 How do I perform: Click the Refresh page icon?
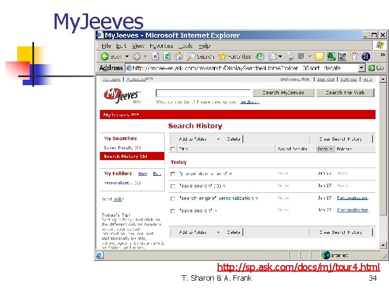(x=167, y=57)
